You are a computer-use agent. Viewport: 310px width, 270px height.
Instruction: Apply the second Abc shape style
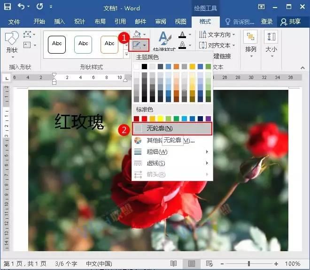[x=83, y=45]
